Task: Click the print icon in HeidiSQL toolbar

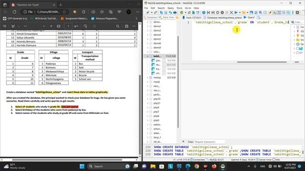Action: coord(175,12)
